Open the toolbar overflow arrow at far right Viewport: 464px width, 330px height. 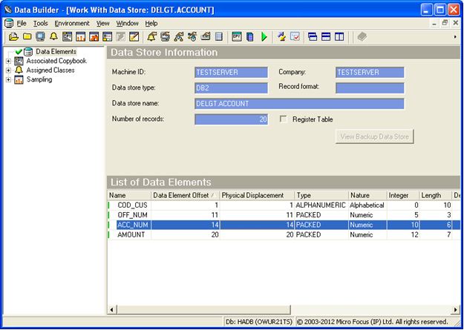point(455,36)
